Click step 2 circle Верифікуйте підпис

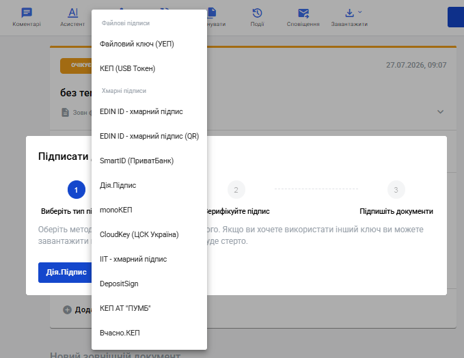coord(236,190)
